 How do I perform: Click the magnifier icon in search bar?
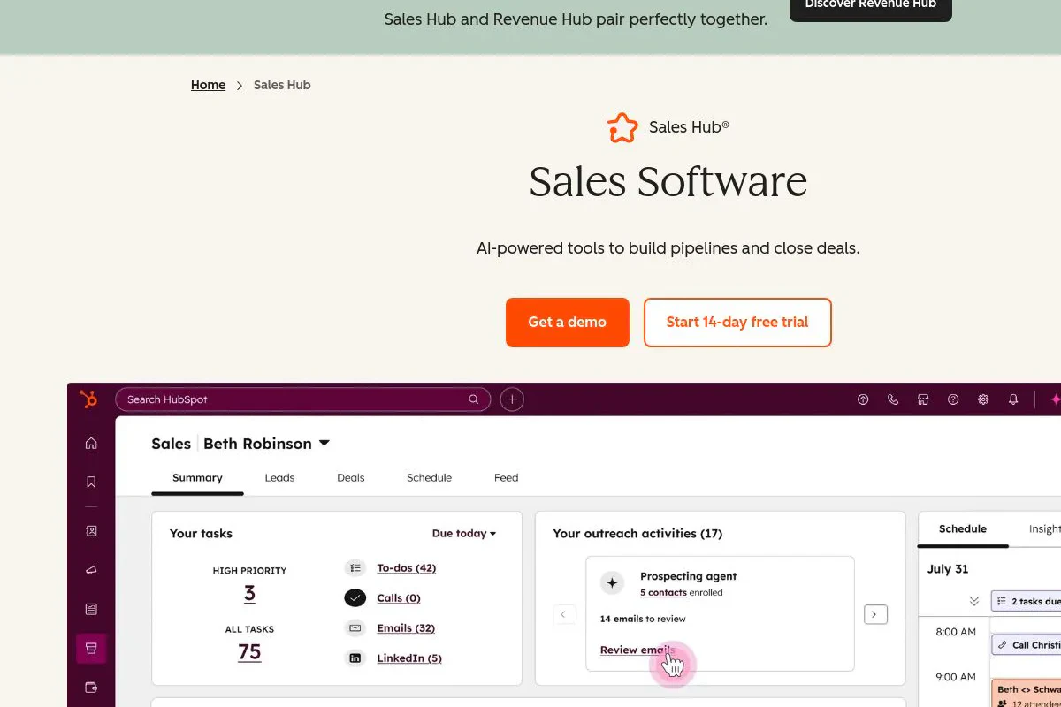[x=474, y=399]
